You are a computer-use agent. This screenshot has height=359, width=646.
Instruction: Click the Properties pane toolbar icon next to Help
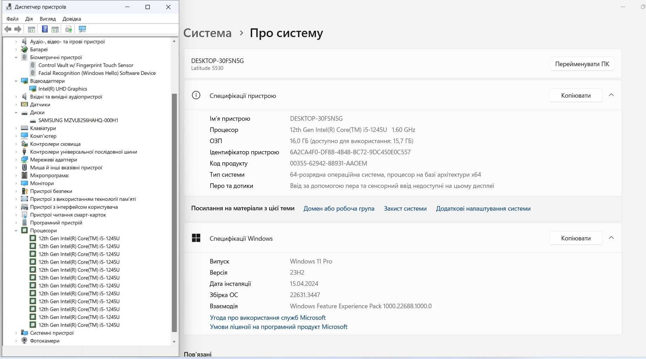pyautogui.click(x=55, y=29)
